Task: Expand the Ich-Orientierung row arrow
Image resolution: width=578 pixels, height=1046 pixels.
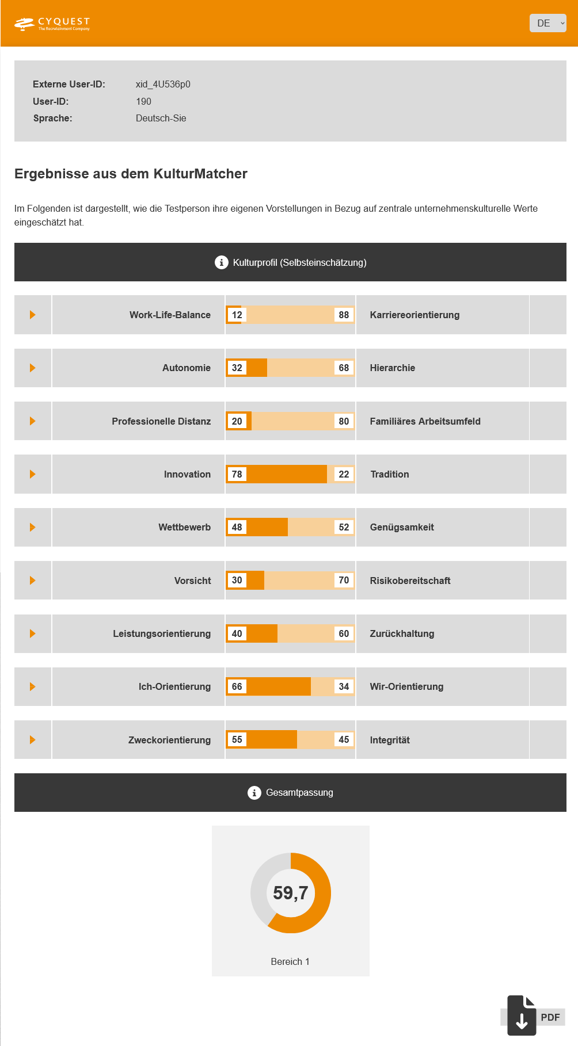Action: click(x=33, y=686)
